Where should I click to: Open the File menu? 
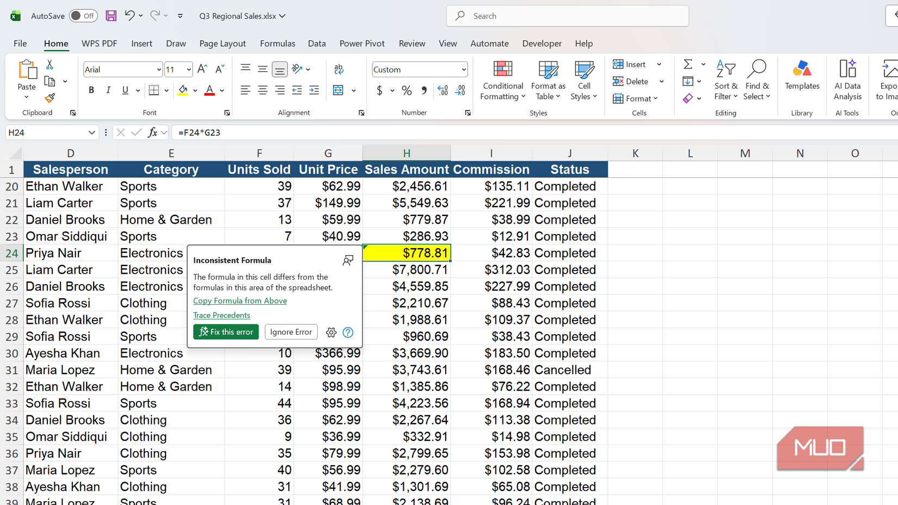coord(20,44)
